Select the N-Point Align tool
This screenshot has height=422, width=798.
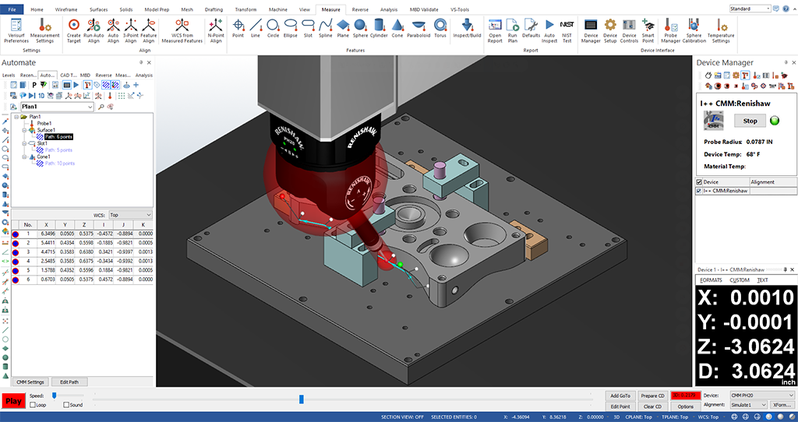pyautogui.click(x=216, y=30)
